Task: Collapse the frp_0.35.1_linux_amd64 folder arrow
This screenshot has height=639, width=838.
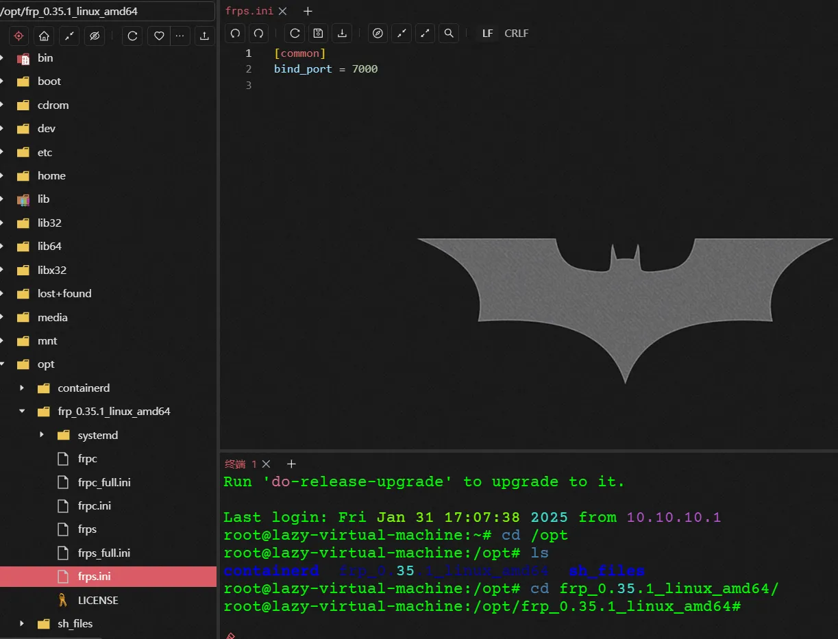Action: tap(22, 412)
